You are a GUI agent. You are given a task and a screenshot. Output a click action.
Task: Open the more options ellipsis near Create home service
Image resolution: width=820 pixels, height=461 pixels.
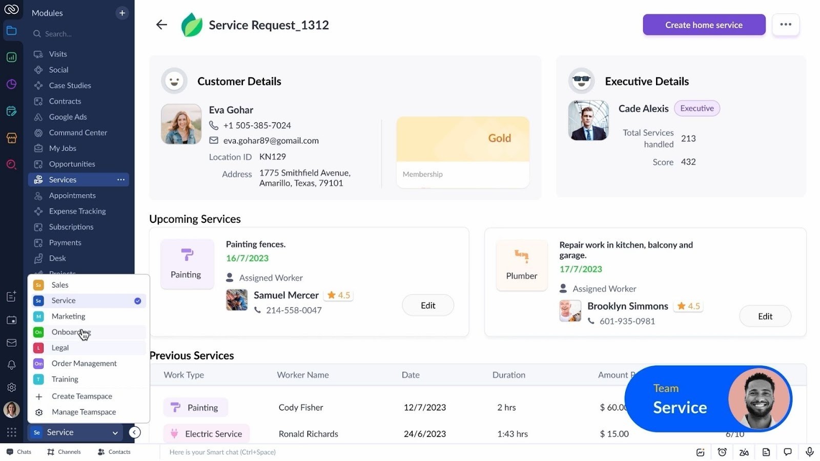[x=786, y=24]
